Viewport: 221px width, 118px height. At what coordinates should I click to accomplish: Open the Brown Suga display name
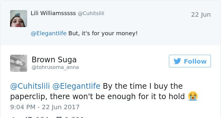(54, 59)
